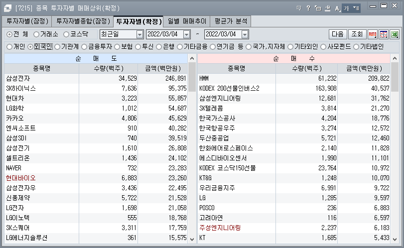Select the 은행 radio button
Viewport: 404px width, 248px height.
(x=159, y=47)
